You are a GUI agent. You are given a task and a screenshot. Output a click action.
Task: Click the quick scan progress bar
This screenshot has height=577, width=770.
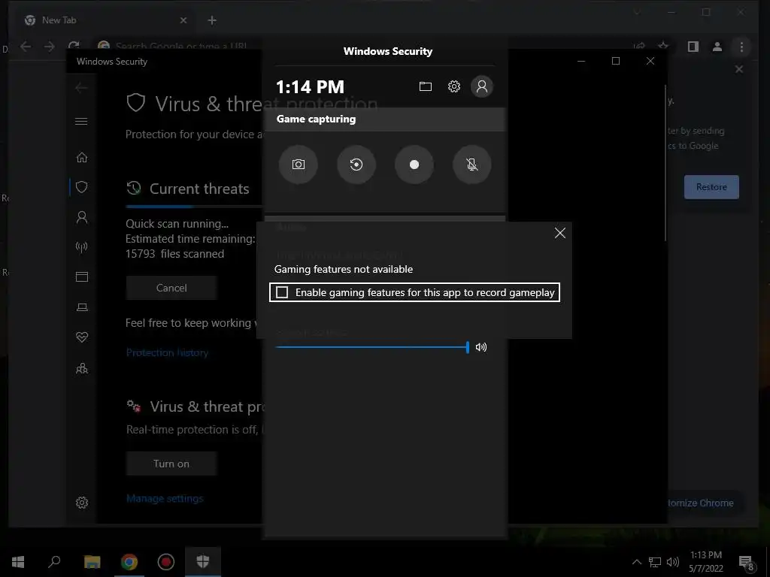(x=193, y=207)
